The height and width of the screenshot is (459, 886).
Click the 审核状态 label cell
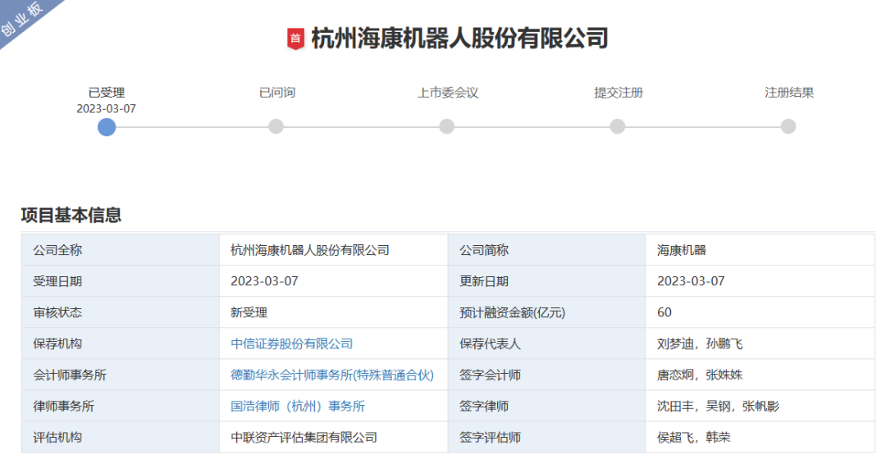pos(121,312)
